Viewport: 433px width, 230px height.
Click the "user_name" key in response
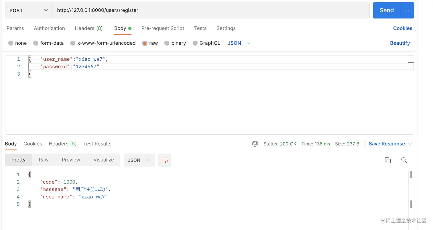[56, 197]
